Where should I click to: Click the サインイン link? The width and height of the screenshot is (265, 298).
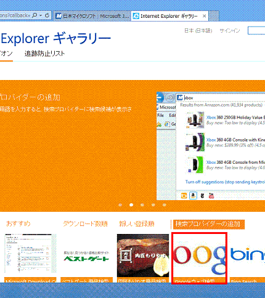pyautogui.click(x=230, y=31)
